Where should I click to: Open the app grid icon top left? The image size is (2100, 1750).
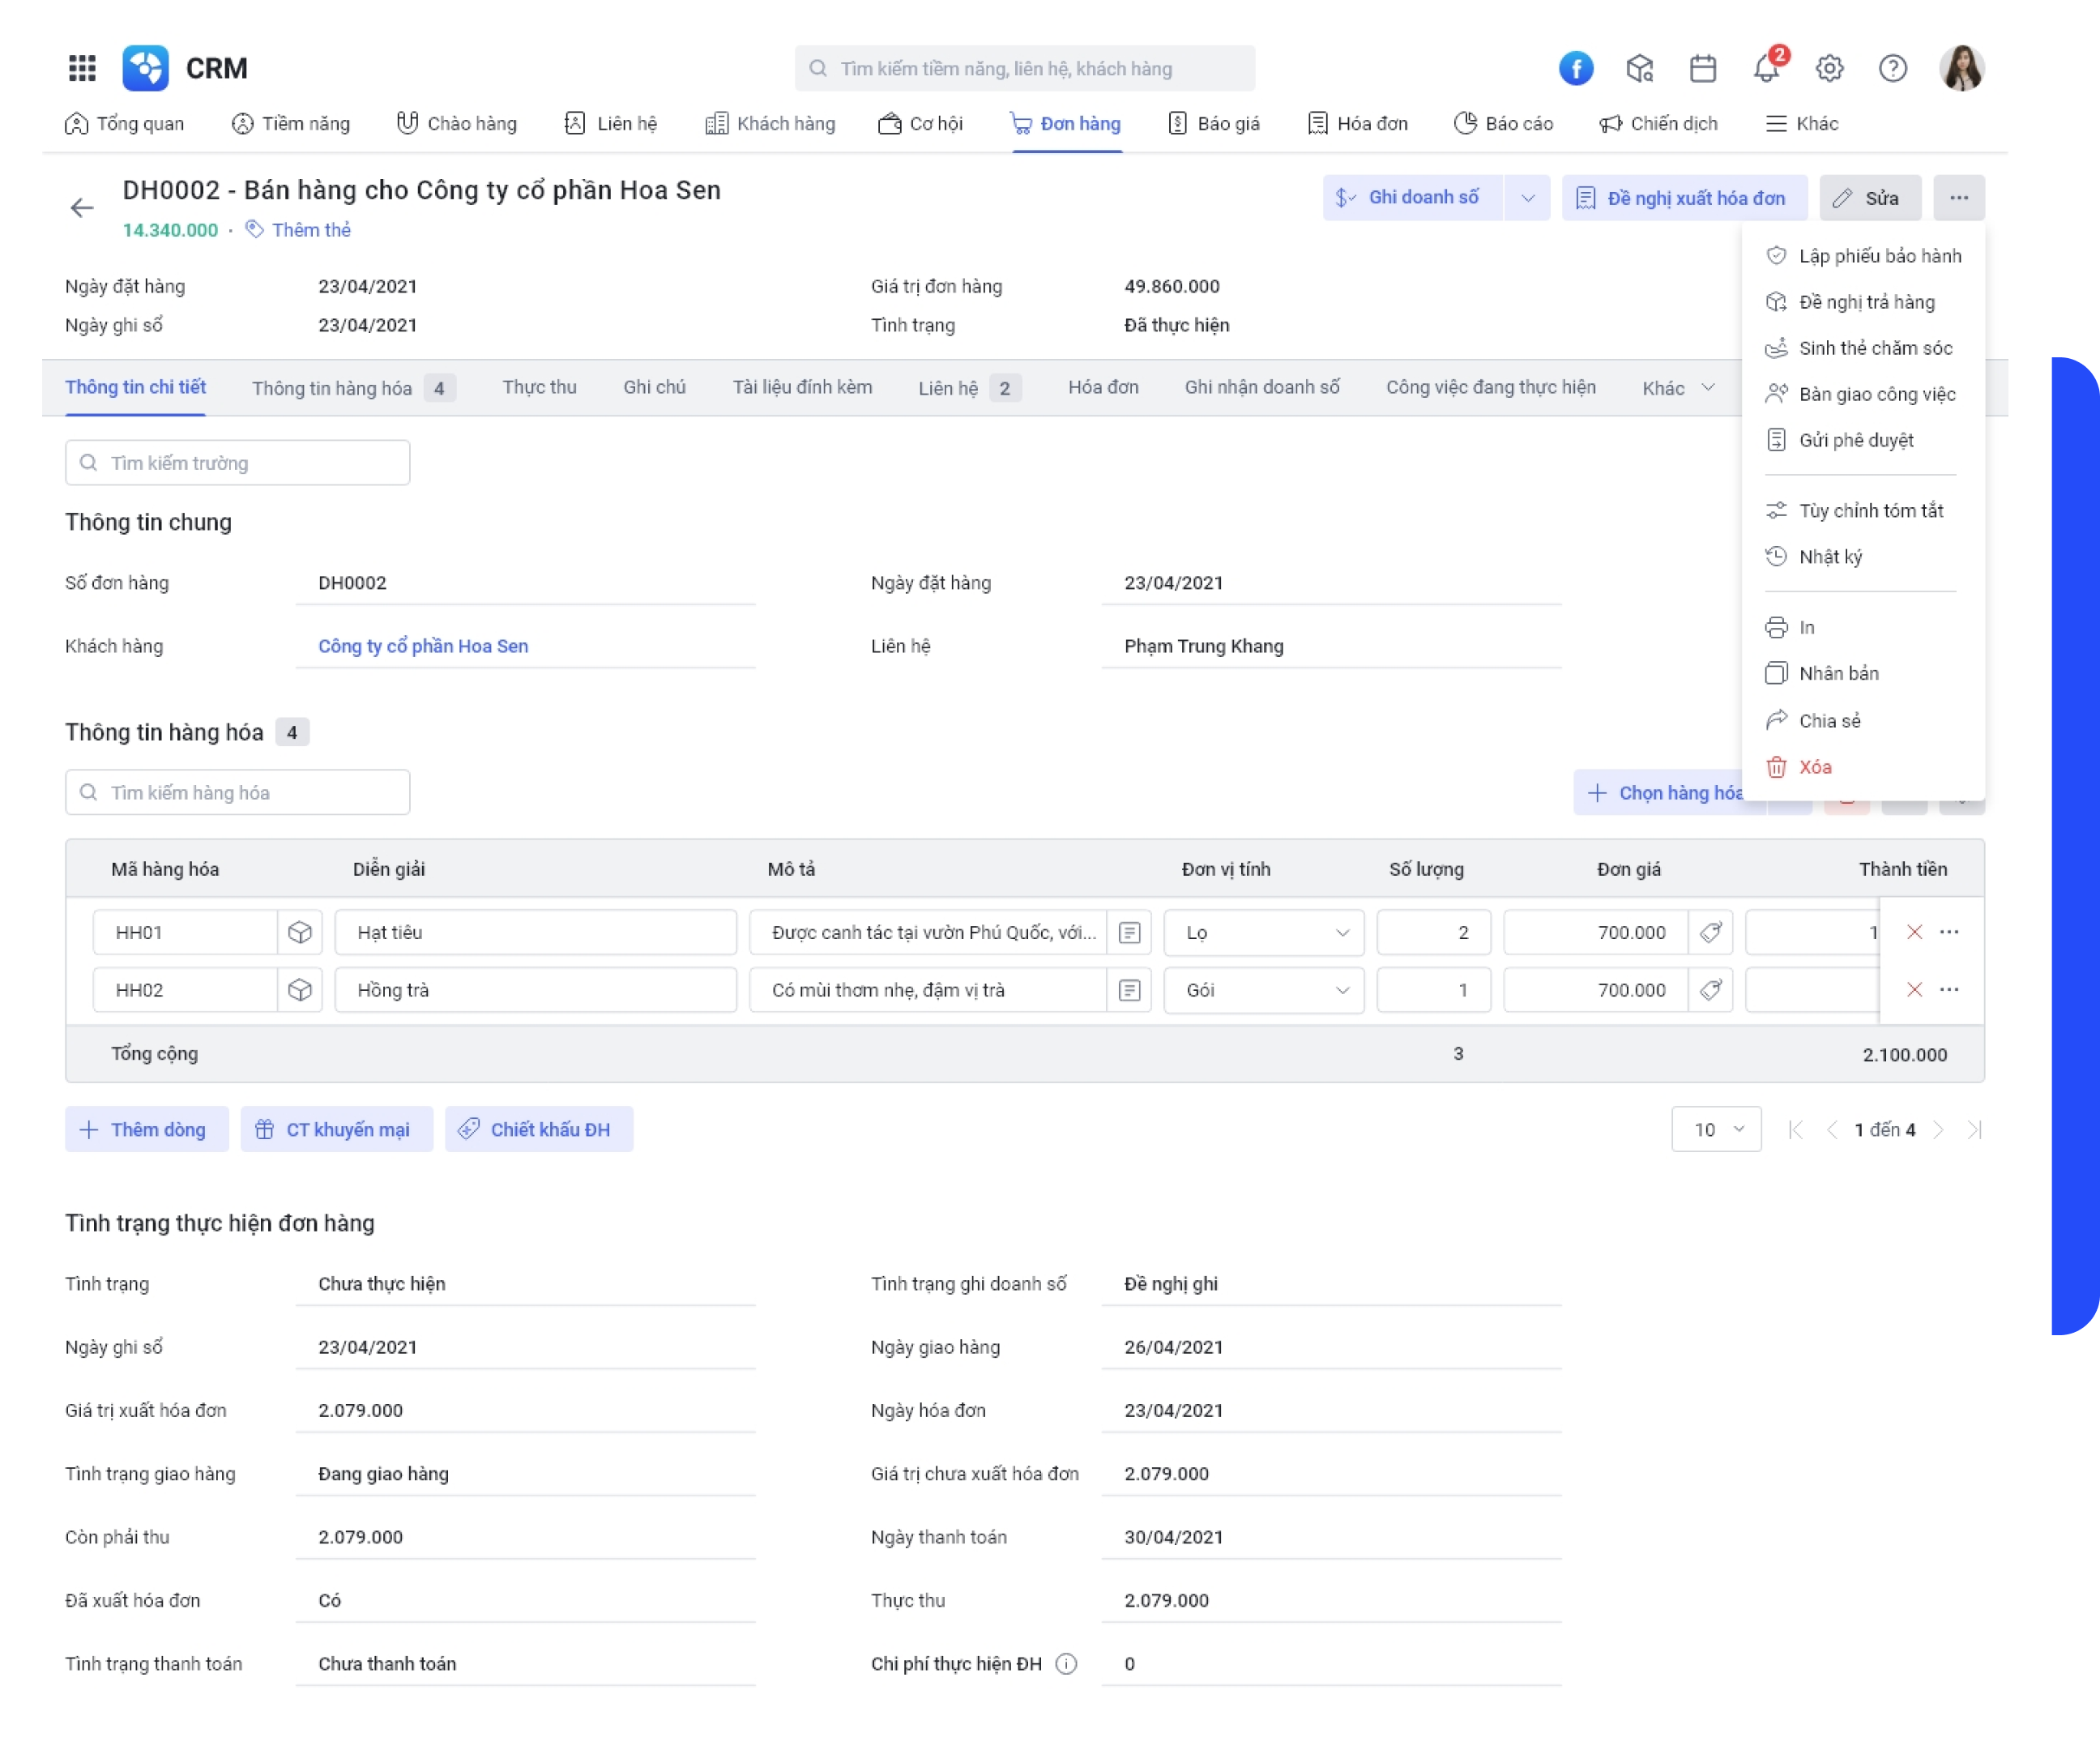[83, 68]
